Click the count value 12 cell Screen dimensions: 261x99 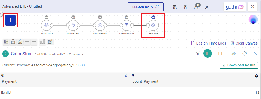pos(196,92)
